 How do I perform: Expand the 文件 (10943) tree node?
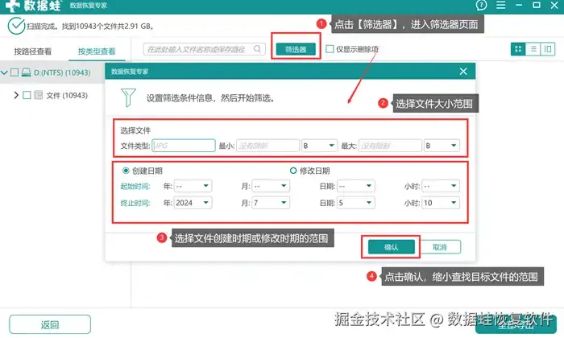[16, 95]
